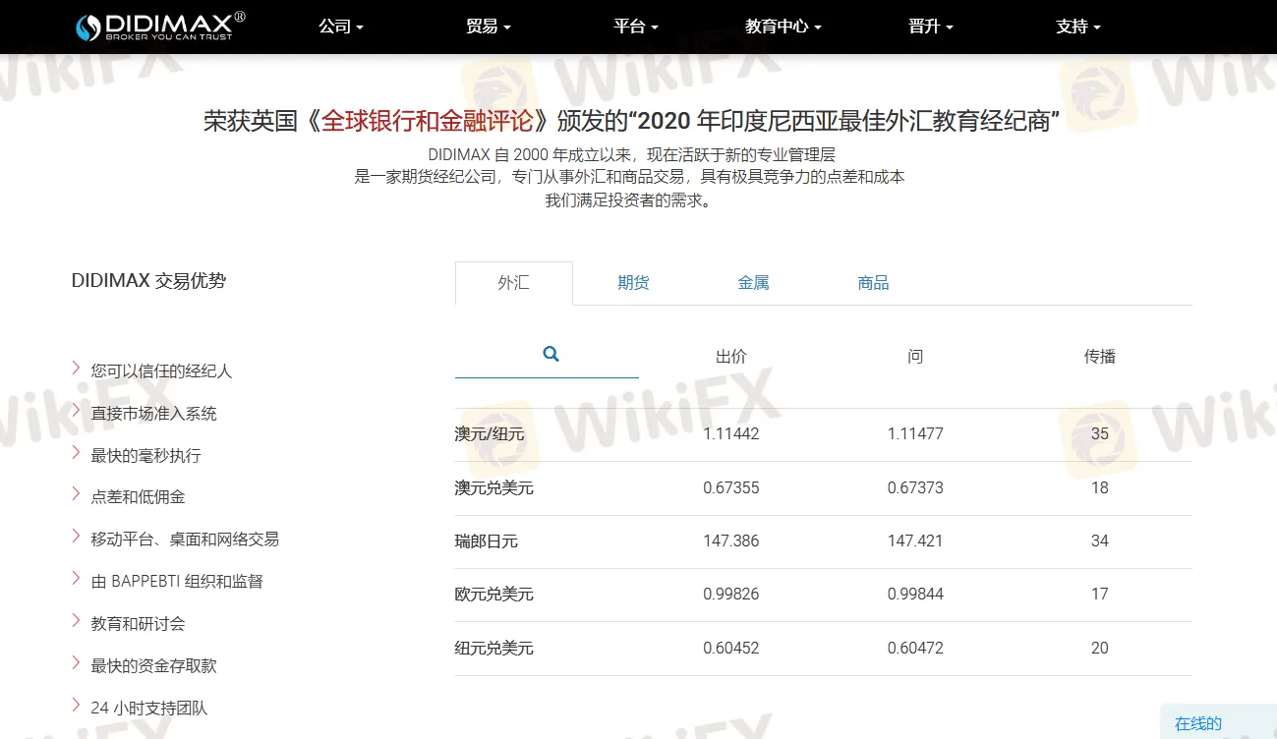
Task: Click the DIDIMAX 交易优势 heading
Action: pos(148,281)
